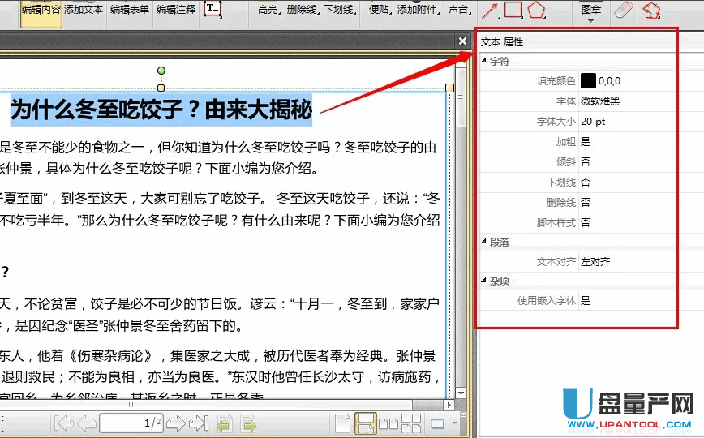Collapse the 段落 section
The width and height of the screenshot is (704, 438).
pos(484,243)
